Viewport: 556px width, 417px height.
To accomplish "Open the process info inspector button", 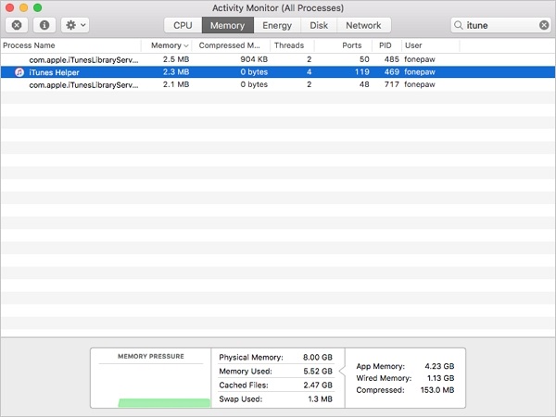I will (44, 25).
